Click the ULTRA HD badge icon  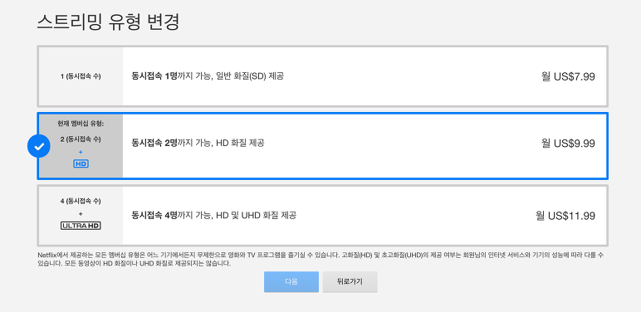coord(81,226)
